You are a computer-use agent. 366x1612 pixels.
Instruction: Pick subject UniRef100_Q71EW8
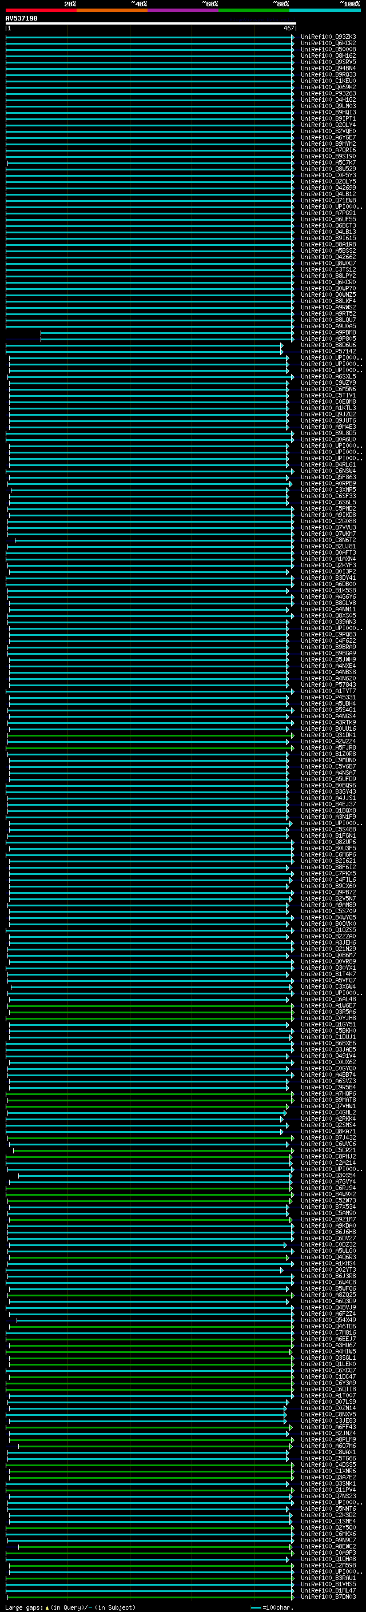pyautogui.click(x=328, y=200)
